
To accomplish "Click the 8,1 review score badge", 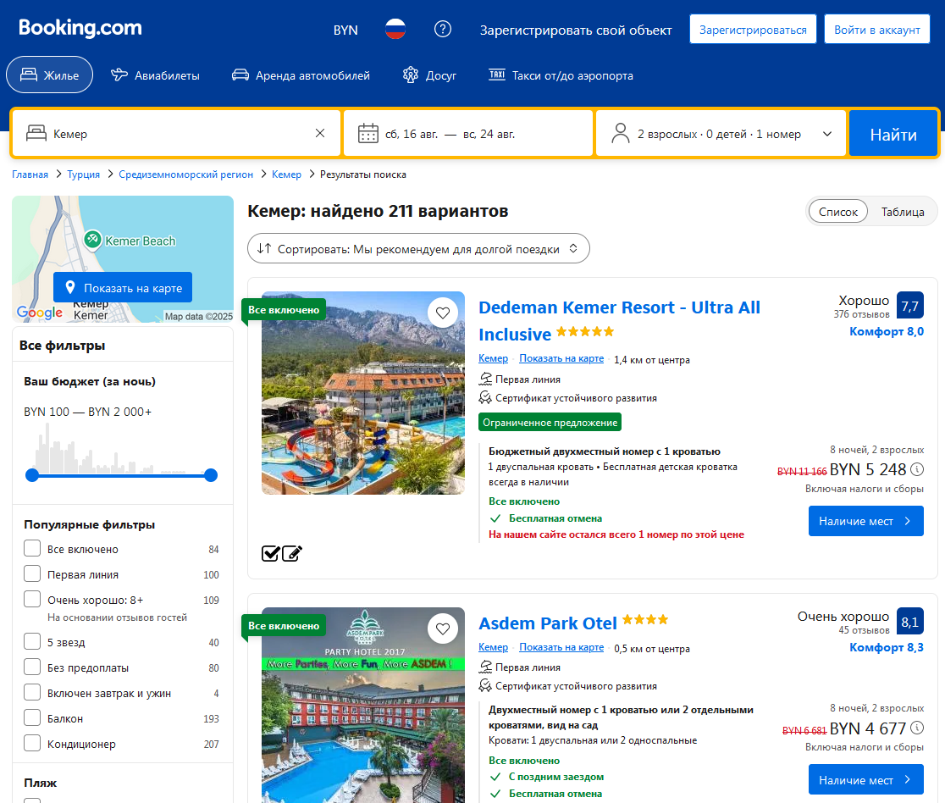I will click(910, 622).
